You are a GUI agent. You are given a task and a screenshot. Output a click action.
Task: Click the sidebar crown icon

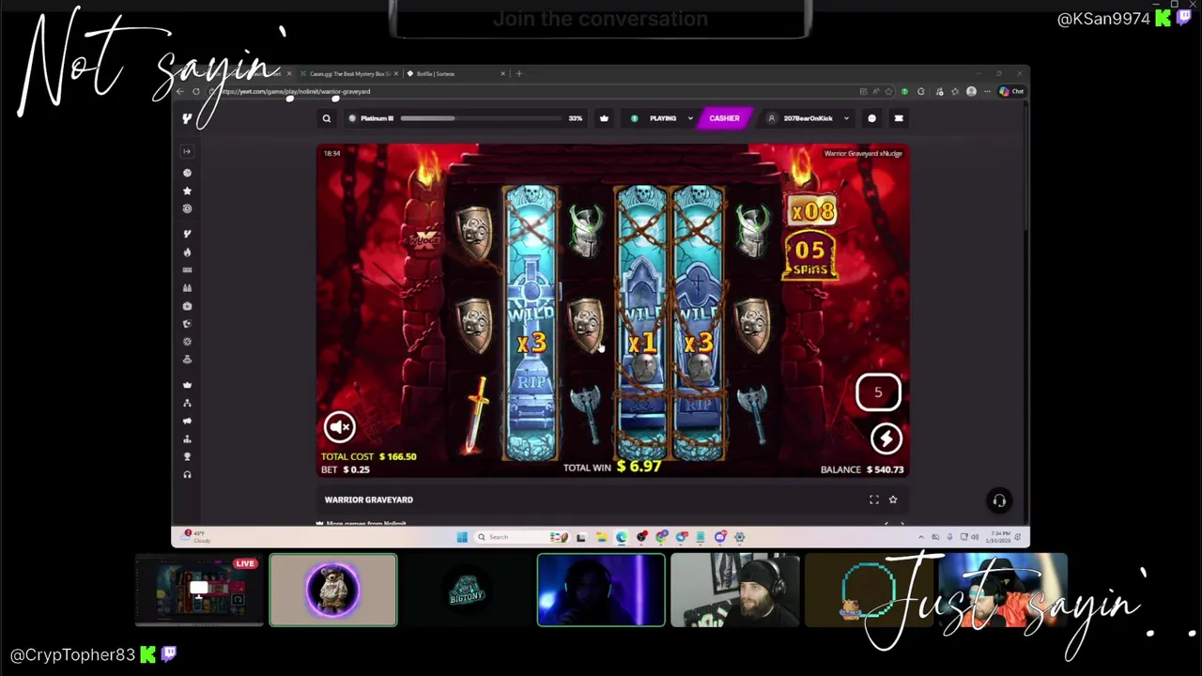[187, 385]
